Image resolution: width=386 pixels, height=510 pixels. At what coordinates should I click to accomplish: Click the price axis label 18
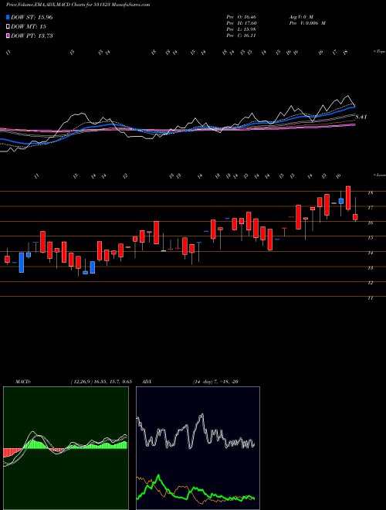(370, 193)
